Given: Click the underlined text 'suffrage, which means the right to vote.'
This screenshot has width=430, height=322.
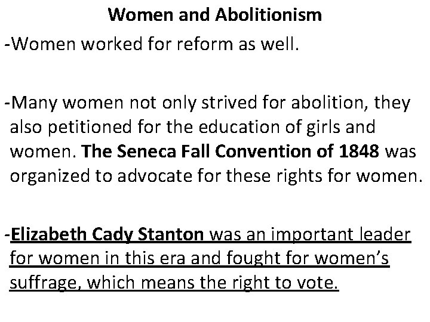Looking at the screenshot, I should click(x=174, y=283).
